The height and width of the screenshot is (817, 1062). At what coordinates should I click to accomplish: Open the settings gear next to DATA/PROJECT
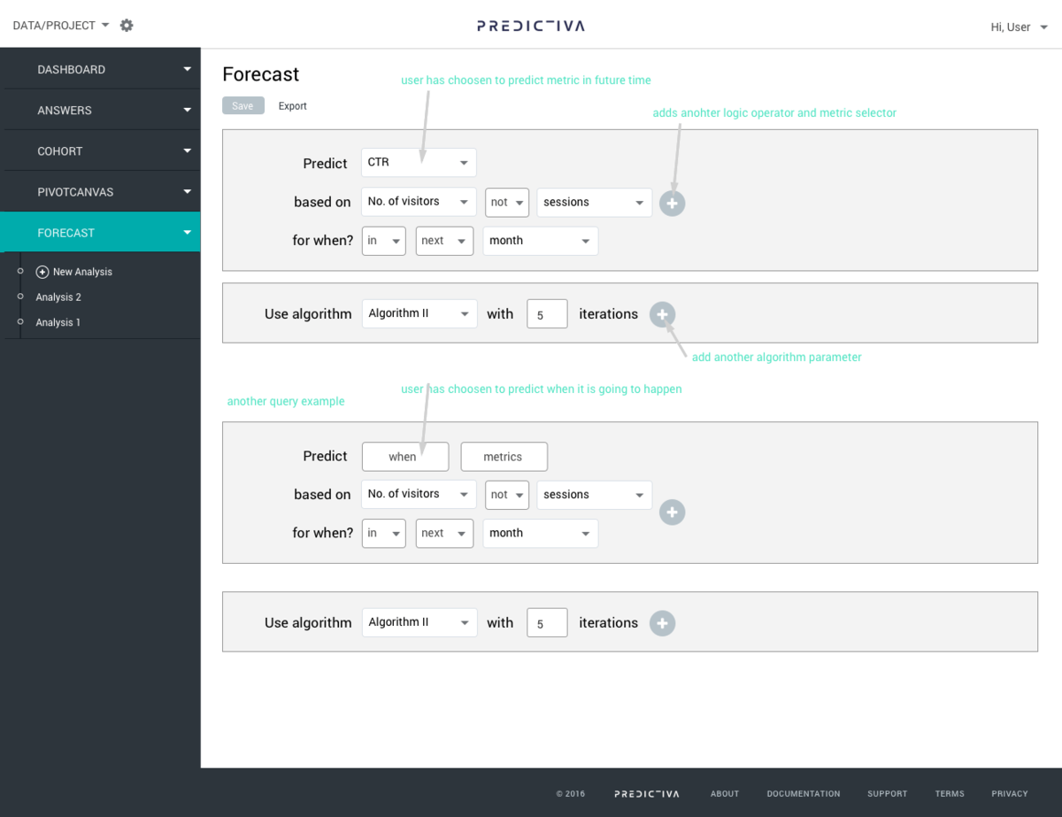tap(126, 25)
